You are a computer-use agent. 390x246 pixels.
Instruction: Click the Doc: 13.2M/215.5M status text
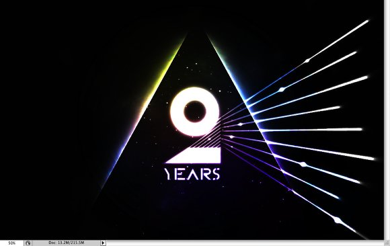(x=66, y=243)
